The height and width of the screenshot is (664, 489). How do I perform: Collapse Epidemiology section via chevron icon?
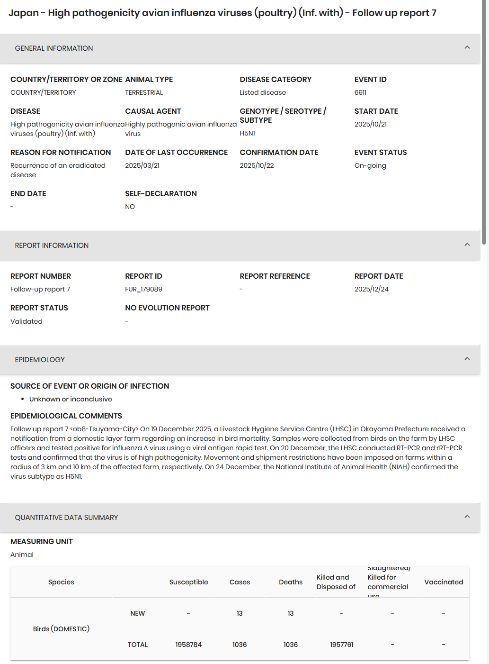tap(467, 359)
